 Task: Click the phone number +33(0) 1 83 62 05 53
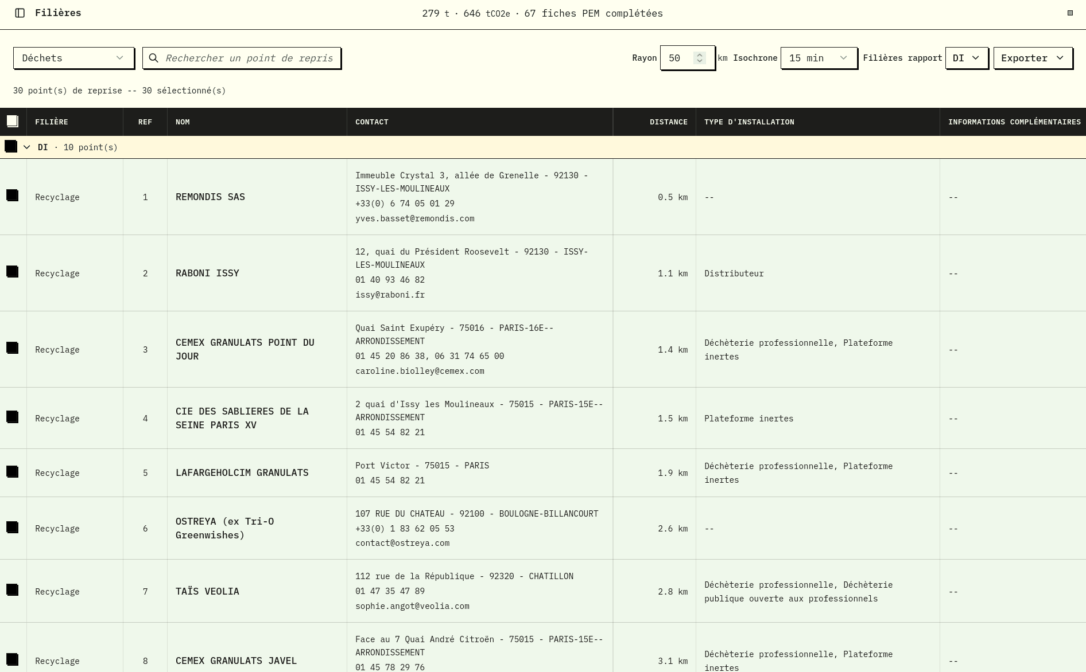pyautogui.click(x=405, y=528)
